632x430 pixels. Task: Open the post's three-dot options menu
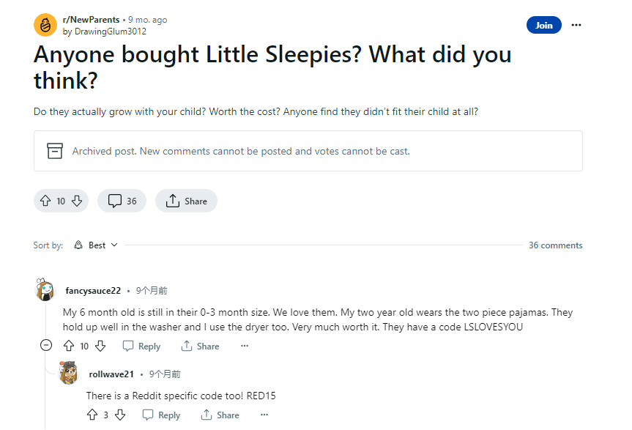576,25
